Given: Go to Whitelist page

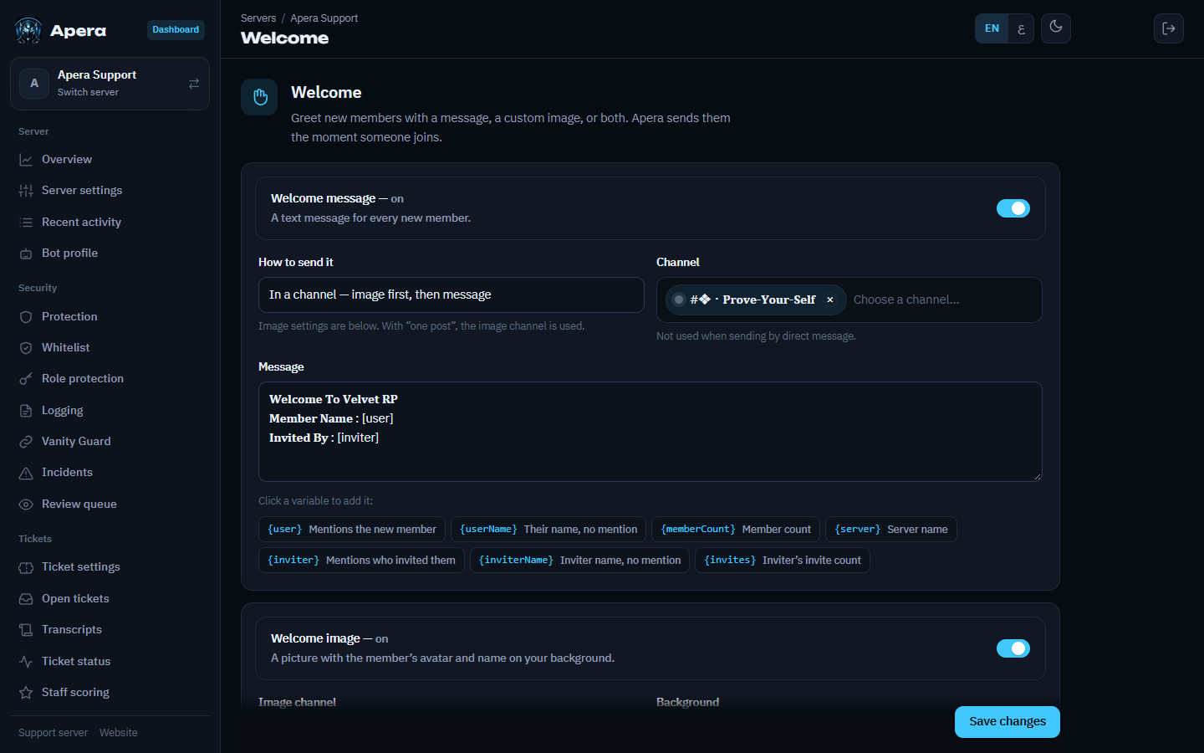Looking at the screenshot, I should (110, 348).
